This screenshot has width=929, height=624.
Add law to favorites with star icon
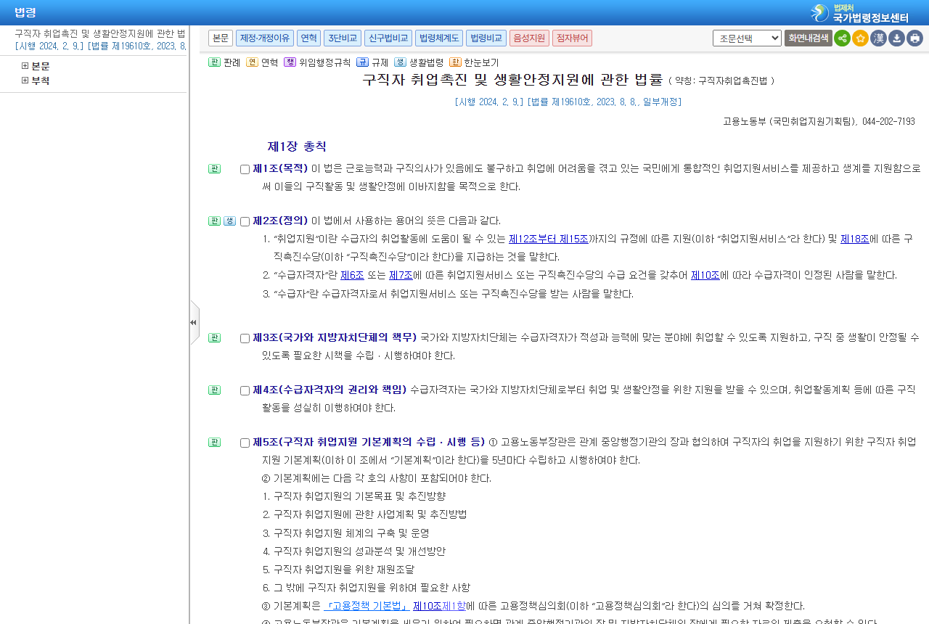860,38
